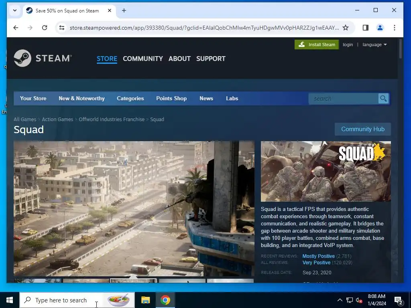Click Very Positive all reviews
The height and width of the screenshot is (308, 411).
(316, 262)
